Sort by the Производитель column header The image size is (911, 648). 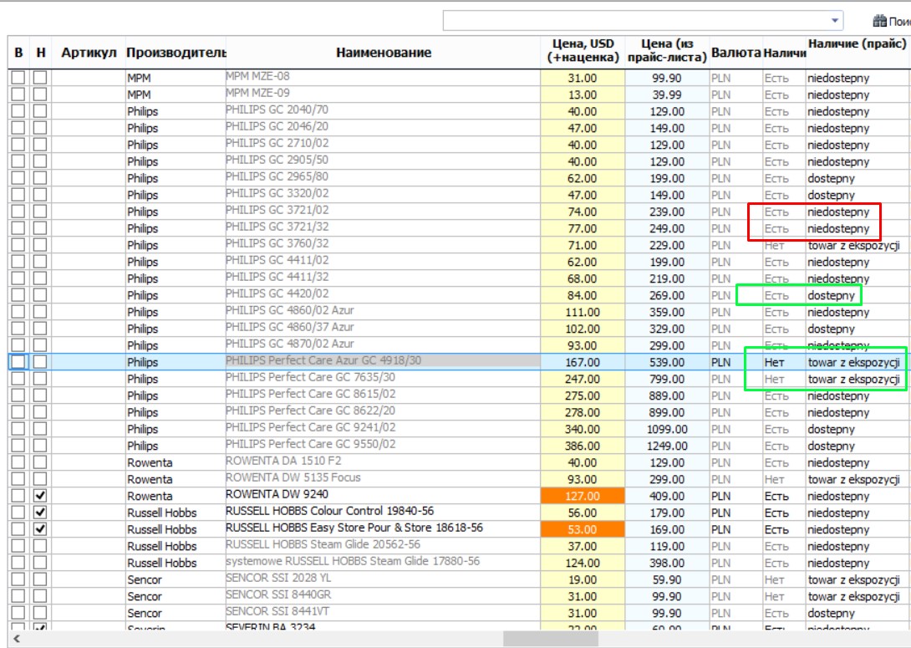coord(176,53)
